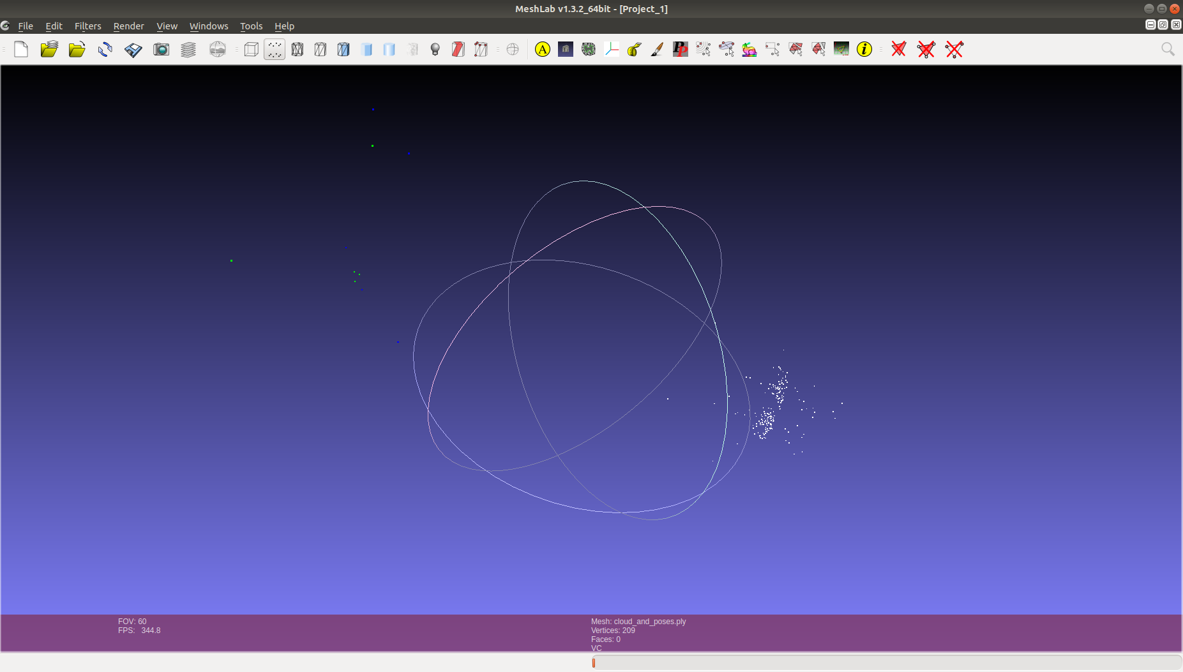Screen dimensions: 1183x672
Task: Create a new empty project
Action: [20, 49]
